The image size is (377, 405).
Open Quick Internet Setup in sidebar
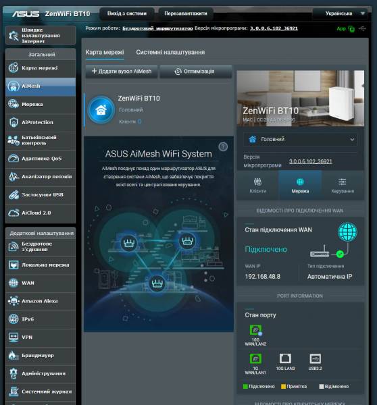click(x=41, y=35)
